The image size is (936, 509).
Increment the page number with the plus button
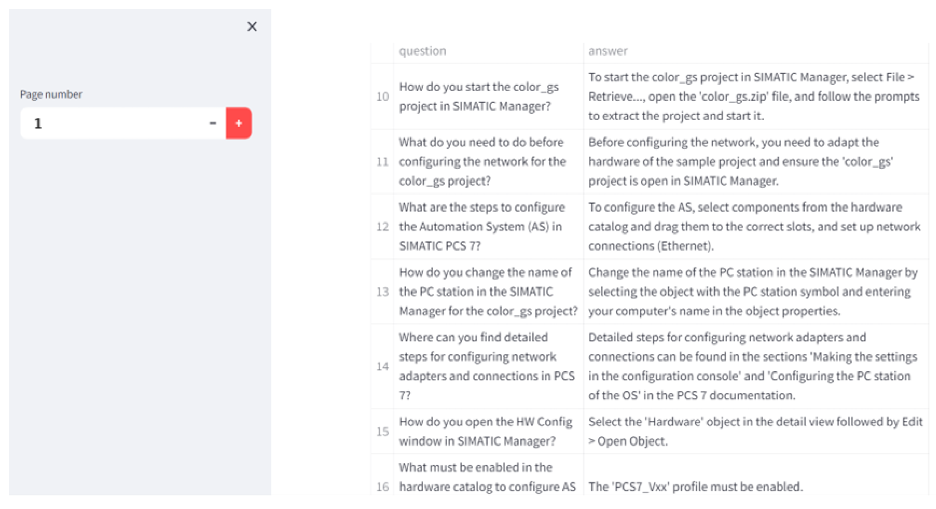coord(239,123)
